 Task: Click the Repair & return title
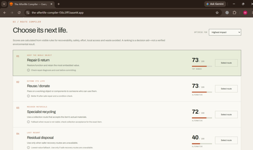coord(38,60)
